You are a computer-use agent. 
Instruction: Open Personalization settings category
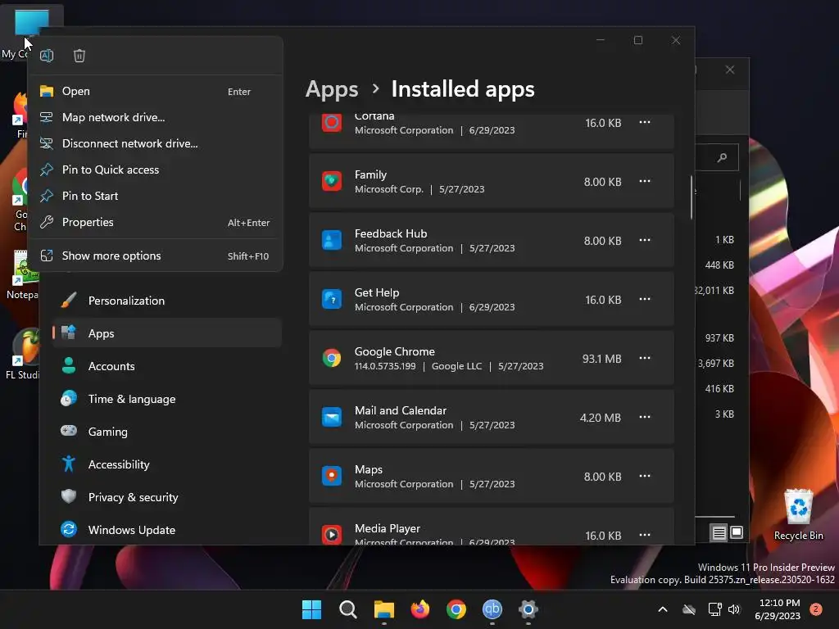[x=167, y=301]
